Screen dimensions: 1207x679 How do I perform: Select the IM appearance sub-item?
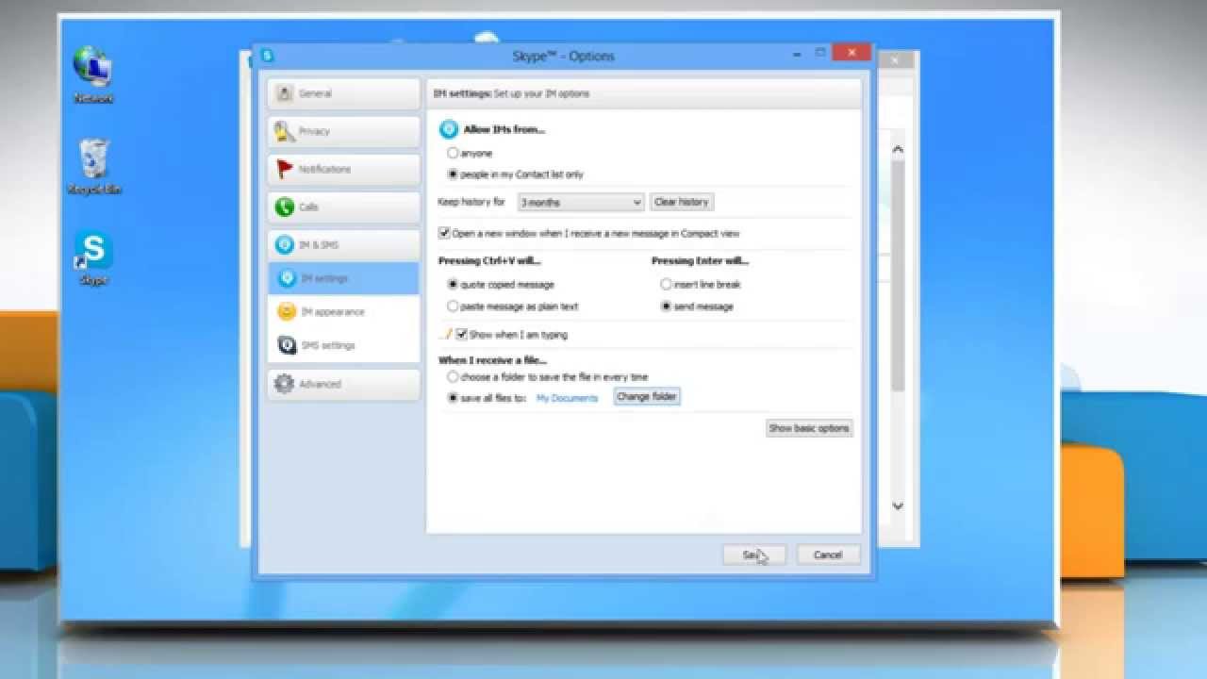343,312
